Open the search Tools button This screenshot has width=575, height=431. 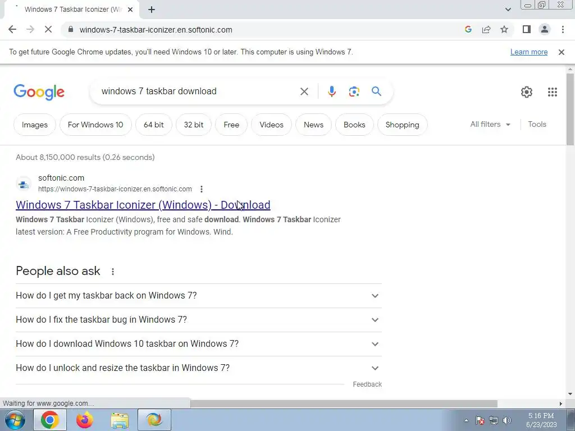pyautogui.click(x=537, y=124)
